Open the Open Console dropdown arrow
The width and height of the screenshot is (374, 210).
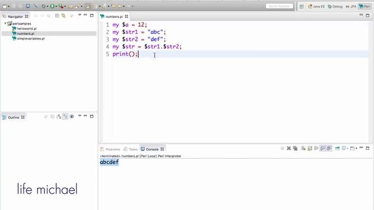(356, 148)
